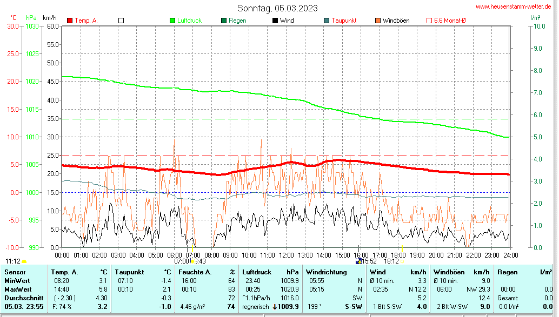Click the orange Windböen legend square

[x=377, y=21]
